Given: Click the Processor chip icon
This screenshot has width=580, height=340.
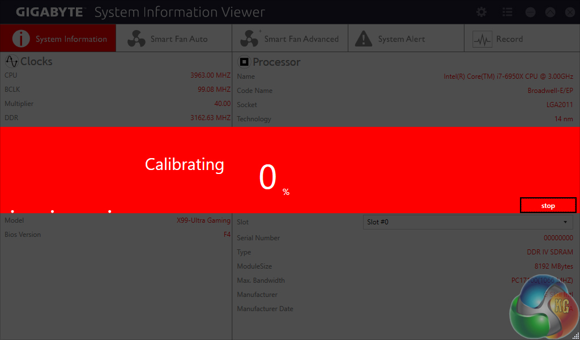Looking at the screenshot, I should 244,62.
